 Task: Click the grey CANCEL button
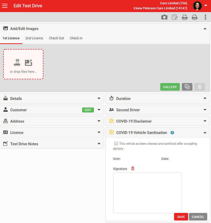pos(198,217)
